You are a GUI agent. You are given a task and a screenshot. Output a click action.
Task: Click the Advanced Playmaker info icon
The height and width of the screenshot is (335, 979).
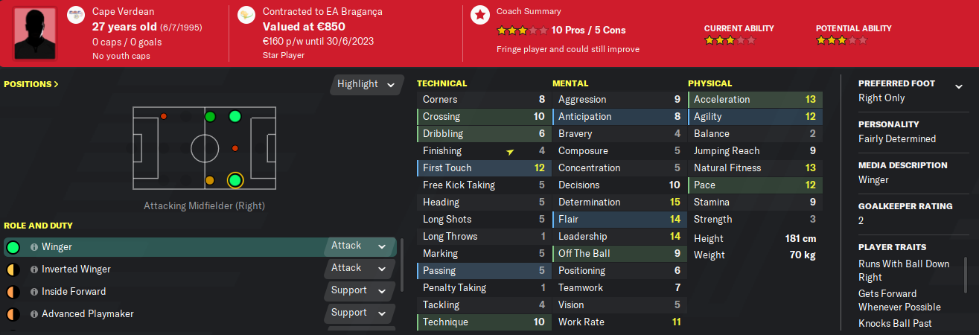pyautogui.click(x=34, y=314)
